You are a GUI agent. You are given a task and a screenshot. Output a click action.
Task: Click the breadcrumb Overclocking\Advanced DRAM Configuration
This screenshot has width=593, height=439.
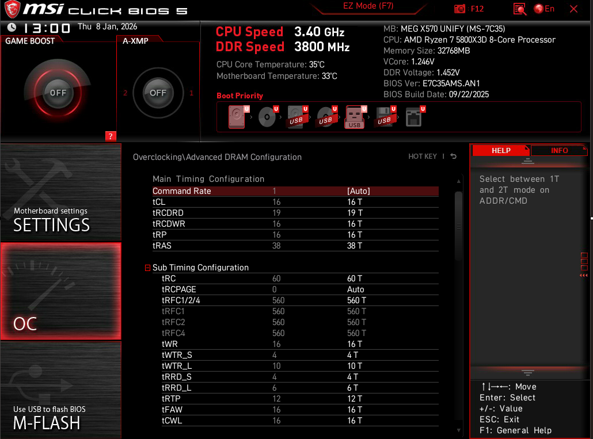(x=217, y=157)
